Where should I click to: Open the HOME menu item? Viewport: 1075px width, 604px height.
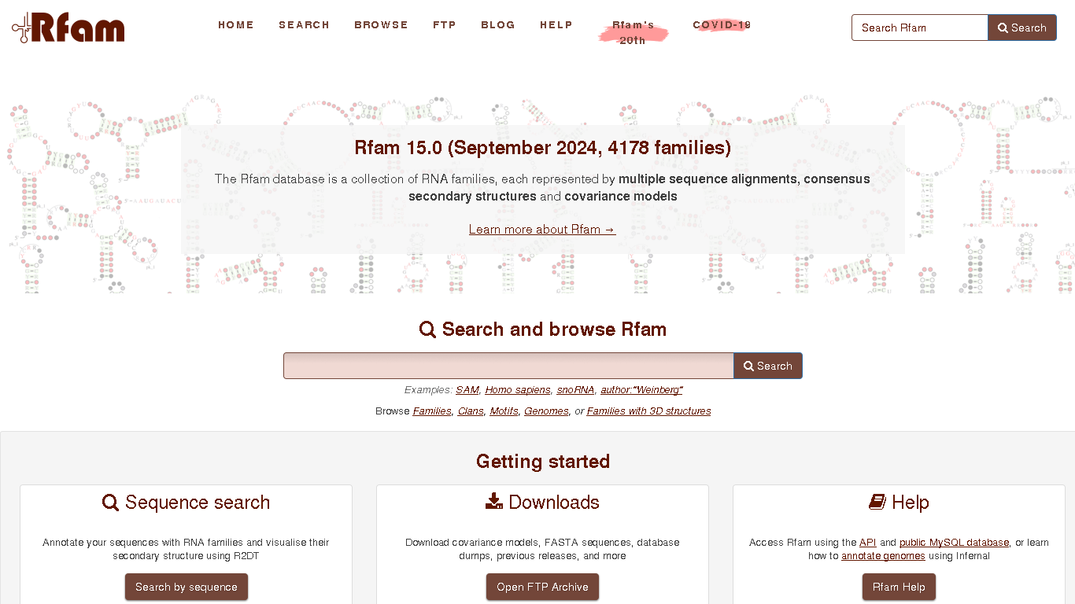(236, 25)
